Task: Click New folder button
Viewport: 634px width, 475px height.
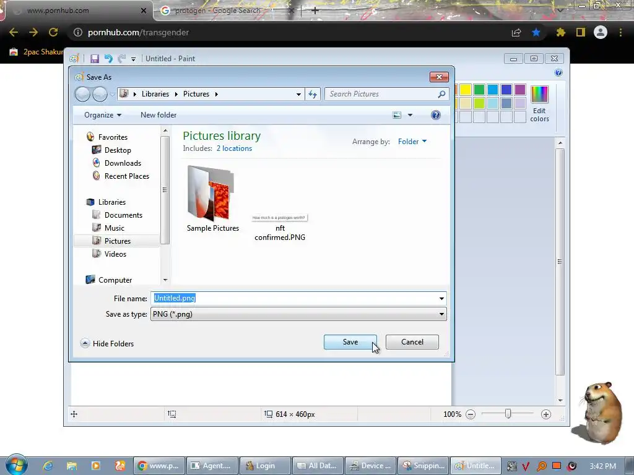Action: click(x=158, y=115)
